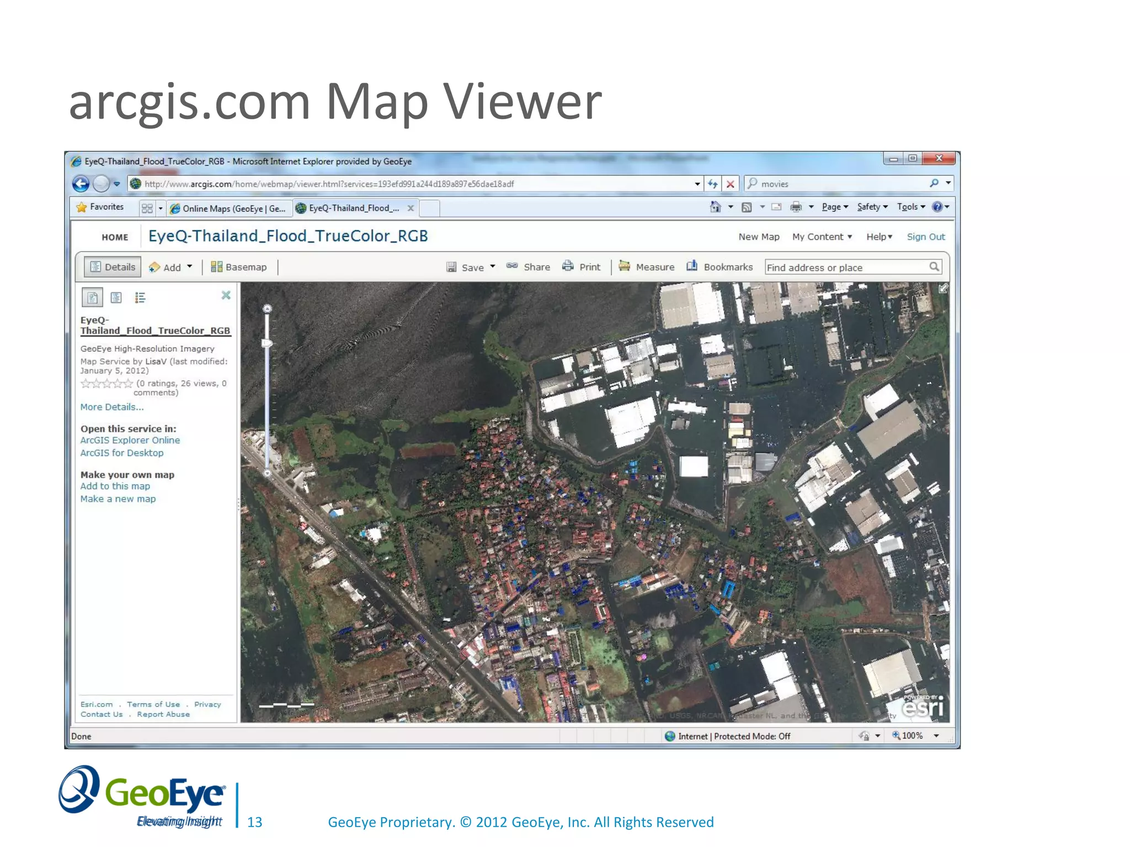Click the browser URL address bar

(x=411, y=184)
